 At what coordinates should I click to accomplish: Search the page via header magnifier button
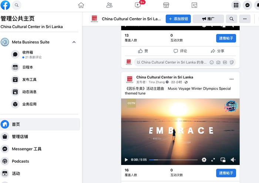[x=231, y=19]
